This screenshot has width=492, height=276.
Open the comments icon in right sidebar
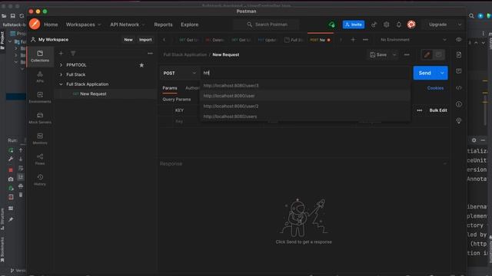pyautogui.click(x=459, y=71)
